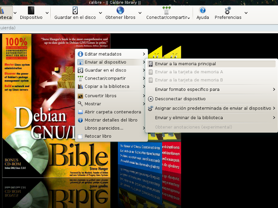The height and width of the screenshot is (208, 278).
Task: Open the dropdown arrow next to Obtener libros
Action: [140, 13]
